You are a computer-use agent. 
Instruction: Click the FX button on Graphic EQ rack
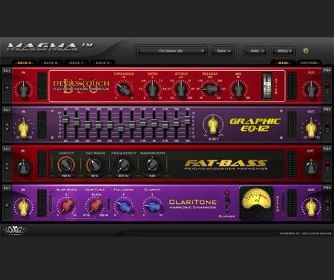point(6,110)
